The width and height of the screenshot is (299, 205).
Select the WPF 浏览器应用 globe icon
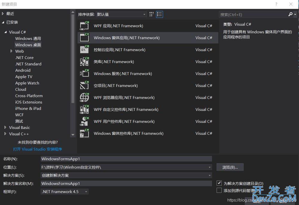(84, 98)
